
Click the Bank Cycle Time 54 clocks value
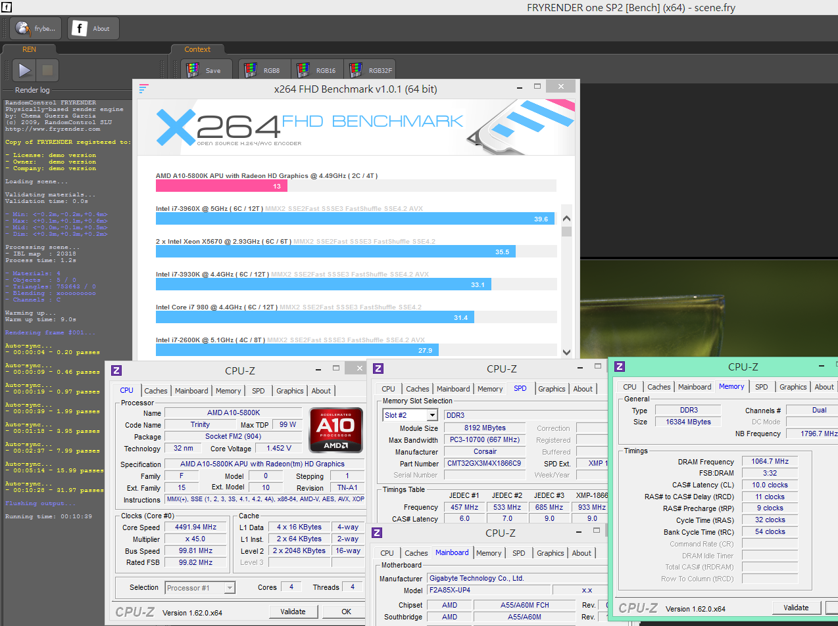click(x=770, y=531)
